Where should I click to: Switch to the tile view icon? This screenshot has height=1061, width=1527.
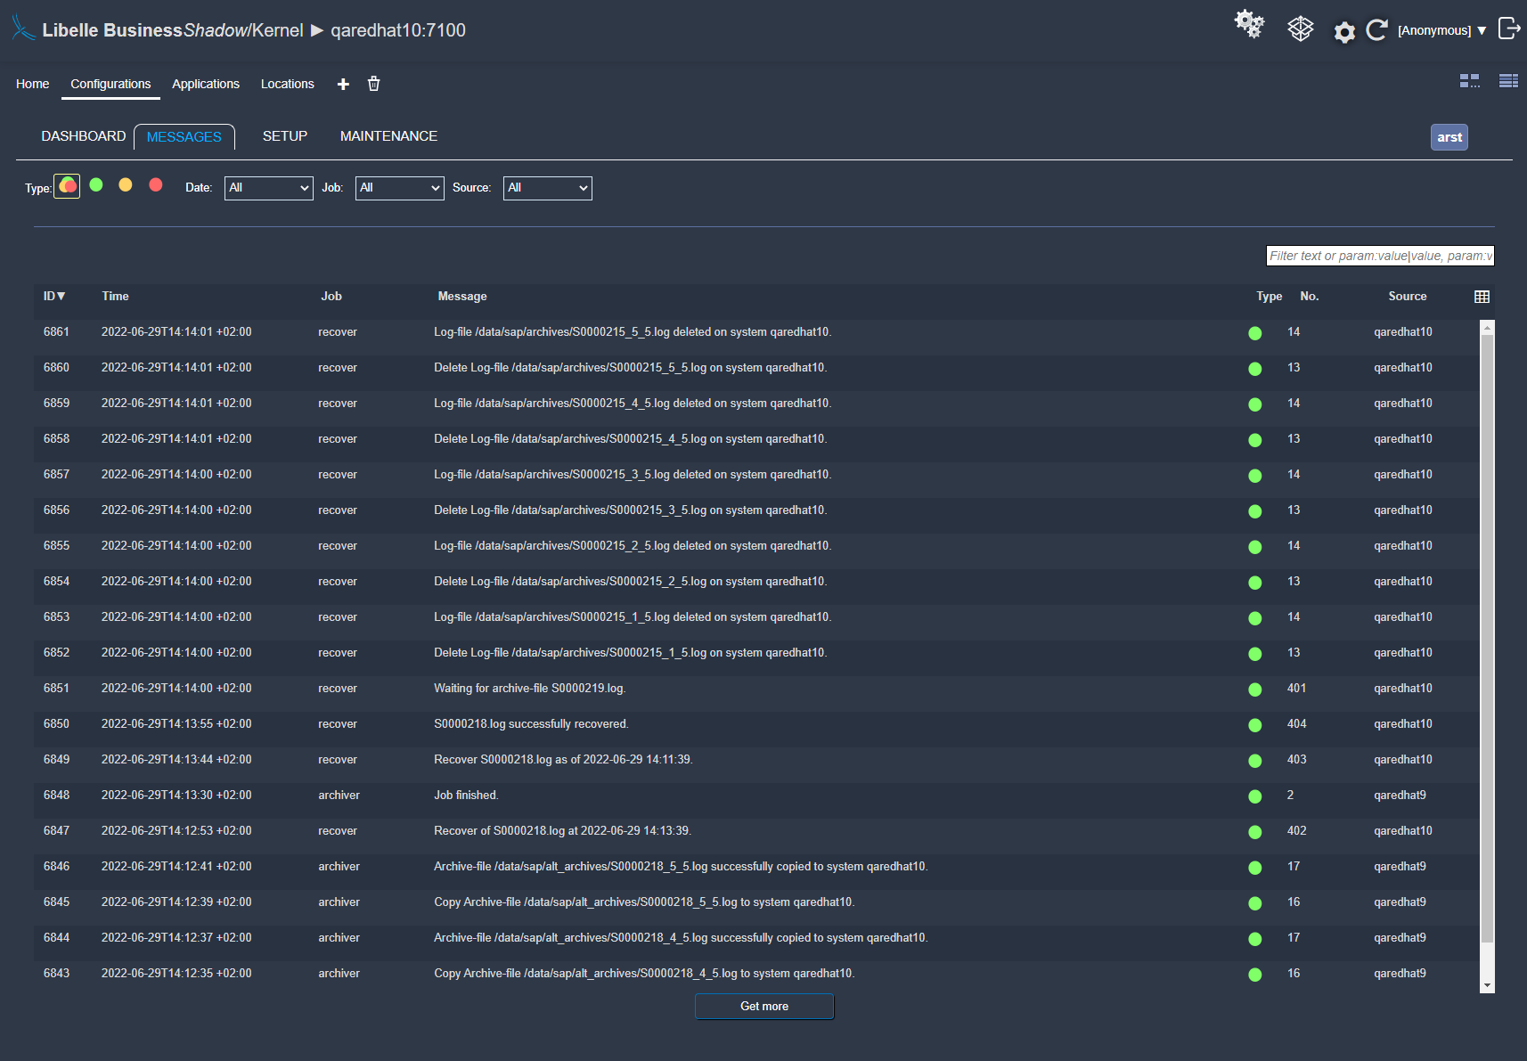tap(1469, 81)
